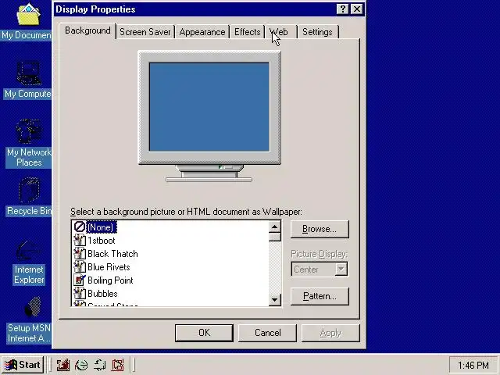Select "Bubbles" wallpaper

[x=102, y=294]
